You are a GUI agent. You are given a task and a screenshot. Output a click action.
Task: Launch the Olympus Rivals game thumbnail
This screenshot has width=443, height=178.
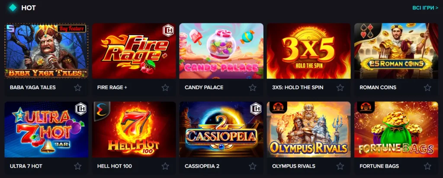pos(309,130)
